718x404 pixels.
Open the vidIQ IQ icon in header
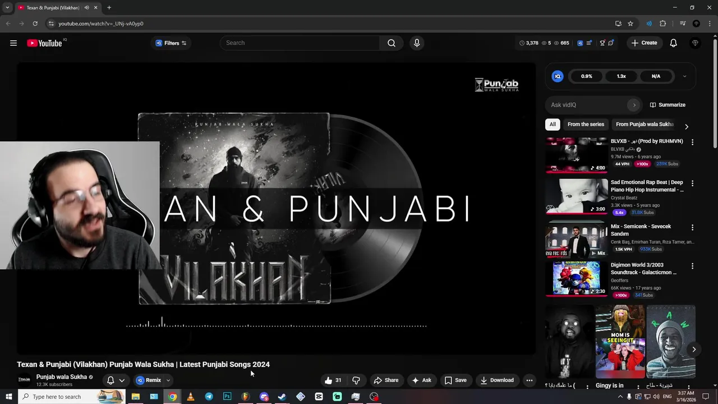point(580,43)
